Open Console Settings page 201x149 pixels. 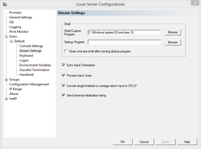[31, 46]
